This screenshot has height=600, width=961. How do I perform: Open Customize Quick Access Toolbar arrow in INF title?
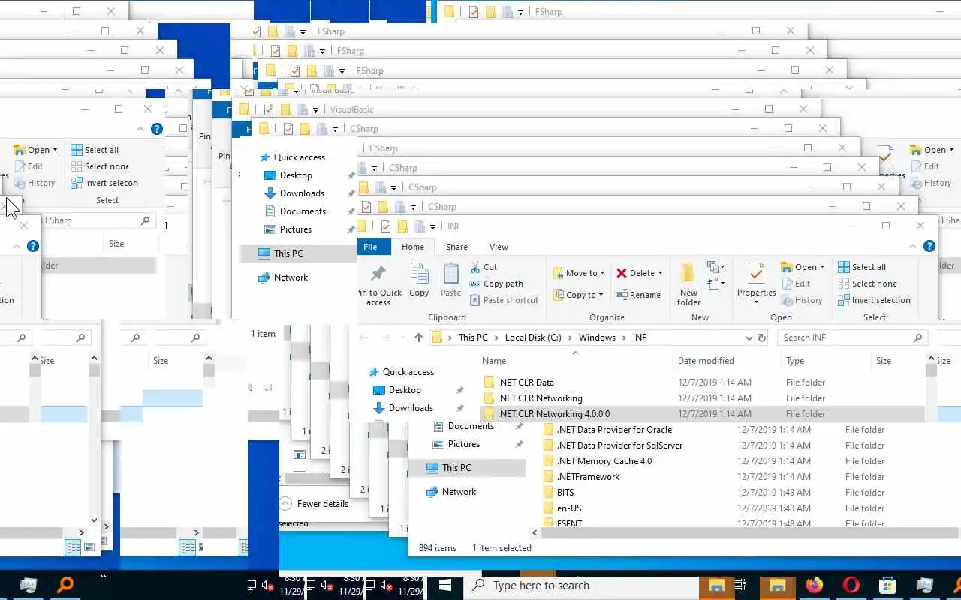[432, 226]
